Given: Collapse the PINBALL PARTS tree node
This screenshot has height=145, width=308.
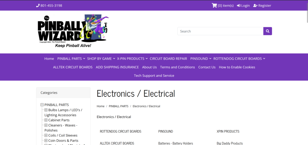Looking at the screenshot, I should [42, 105].
